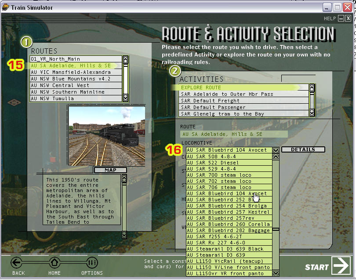Screen dimensions: 356x280
Task: Select SAR Default Freight activity
Action: 244,101
